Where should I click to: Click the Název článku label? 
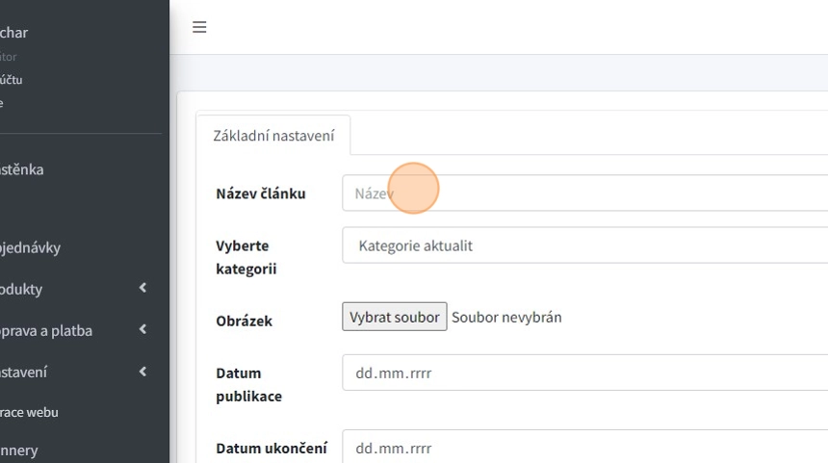[x=260, y=193]
